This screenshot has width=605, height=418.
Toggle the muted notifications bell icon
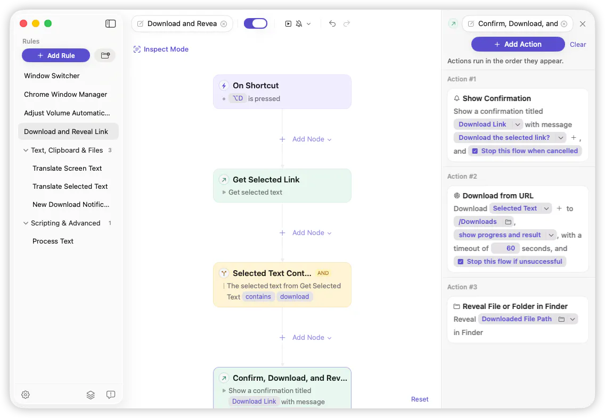pos(299,23)
